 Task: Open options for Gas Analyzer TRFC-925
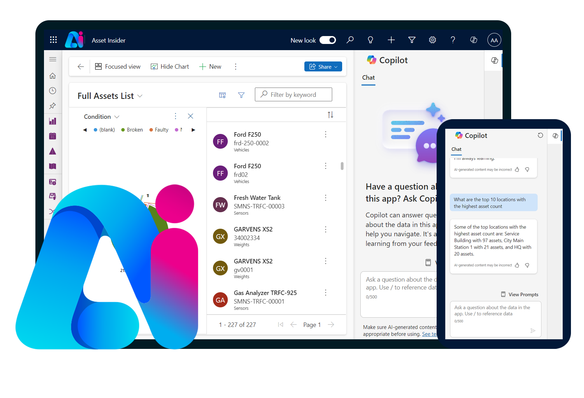tap(326, 293)
